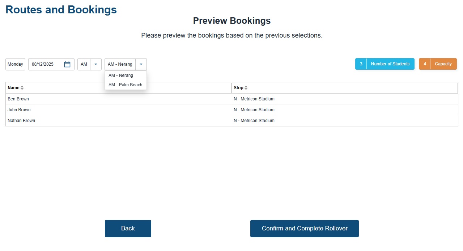Screen dimensions: 463x251
Task: Click the orange Capacity badge
Action: 438,64
